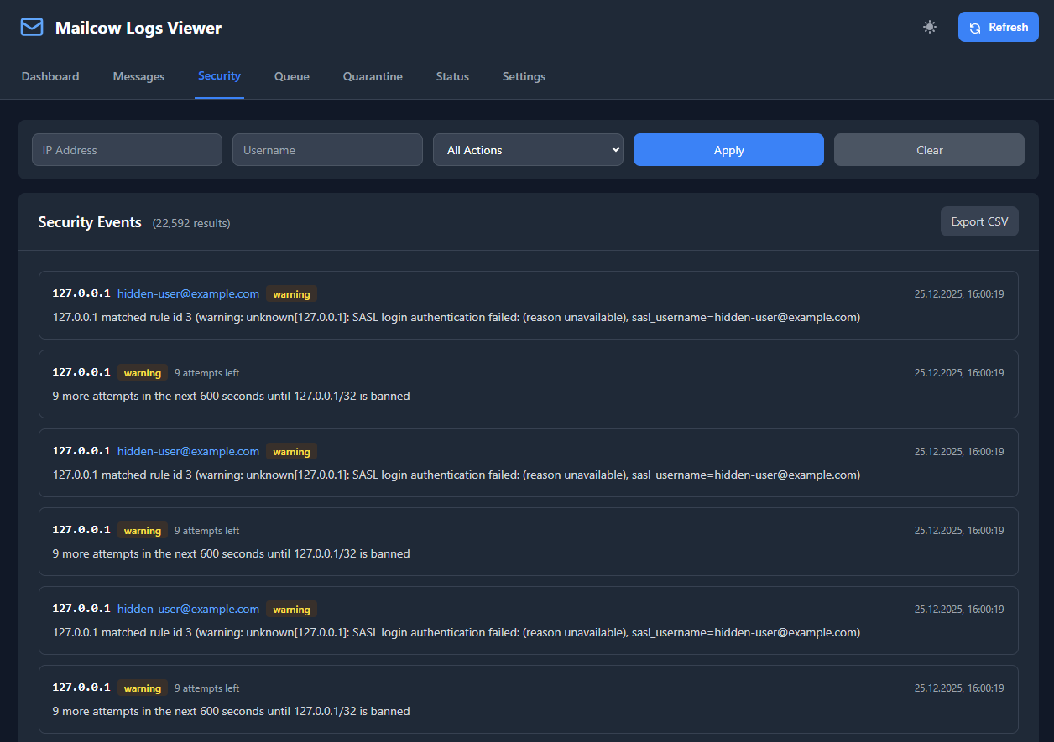Apply the security filters
Viewport: 1054px width, 742px height.
click(728, 150)
